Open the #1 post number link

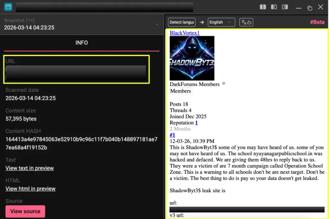click(172, 135)
